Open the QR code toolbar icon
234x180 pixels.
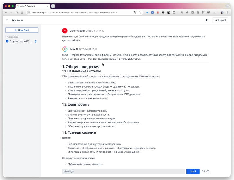click(x=203, y=12)
